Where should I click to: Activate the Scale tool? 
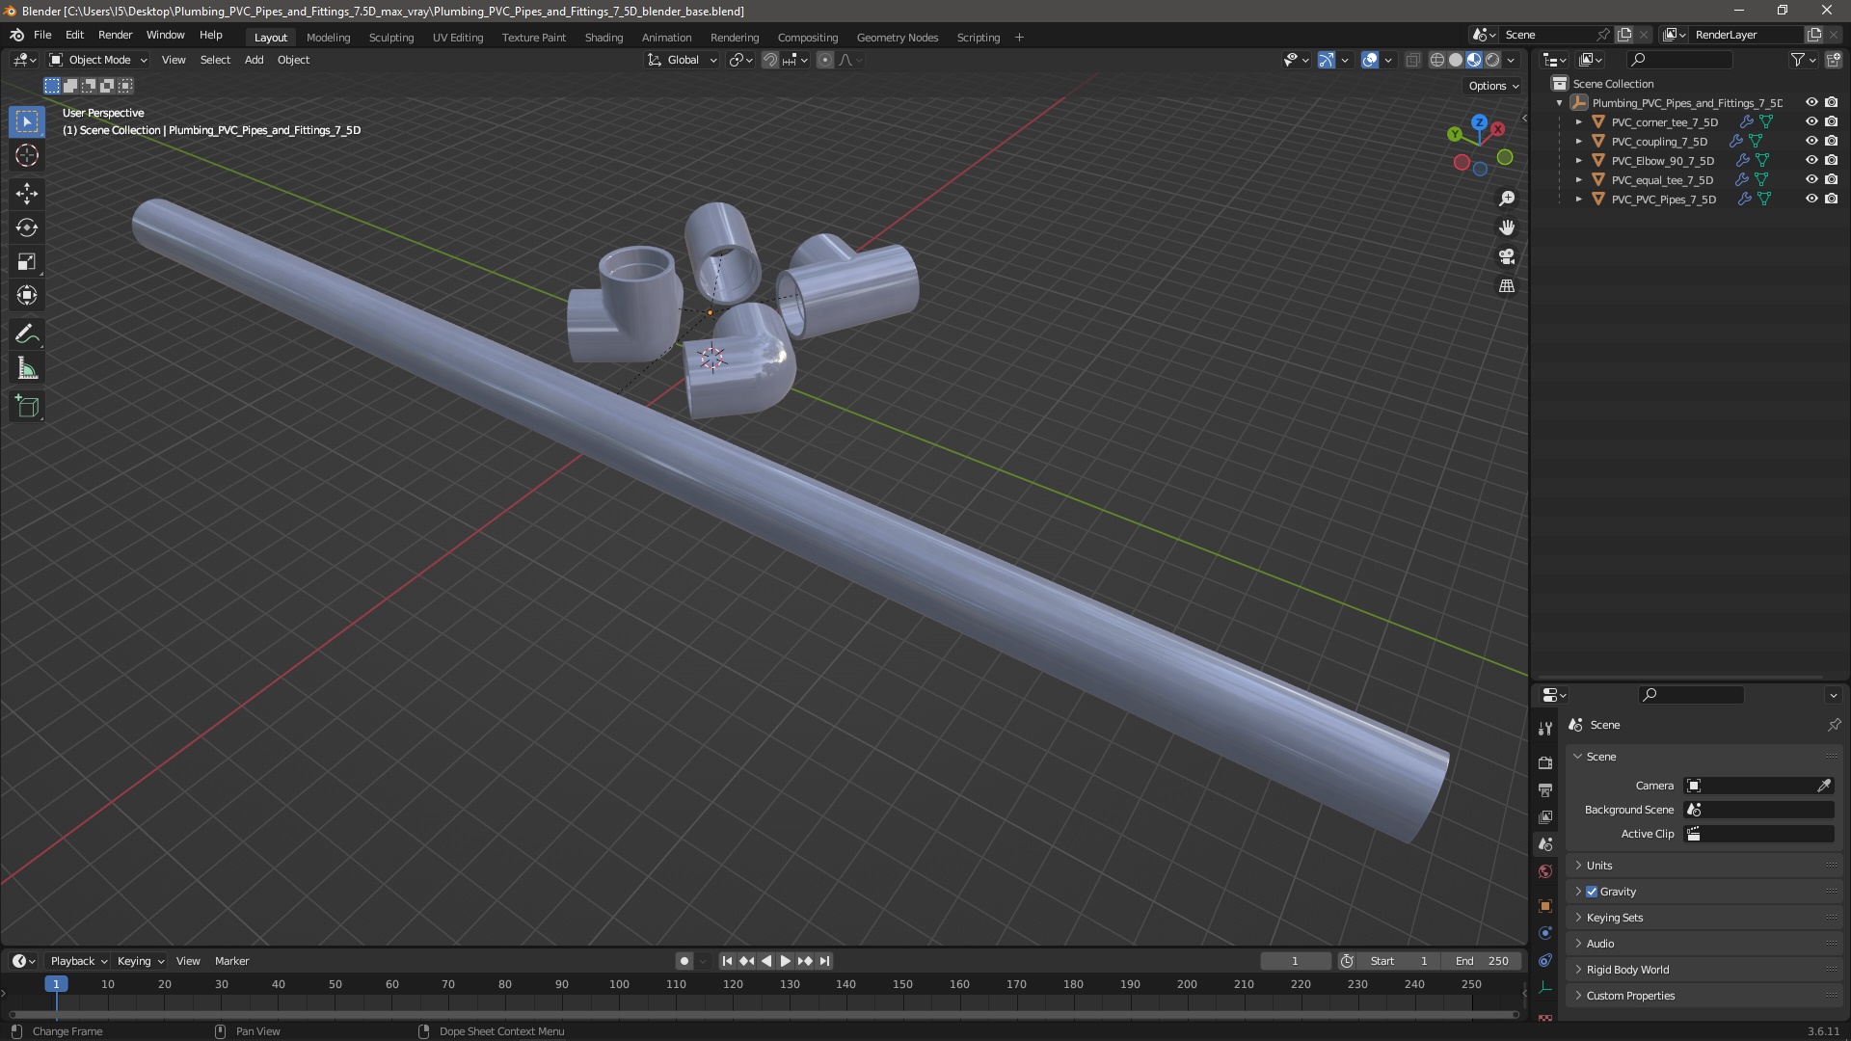tap(27, 261)
